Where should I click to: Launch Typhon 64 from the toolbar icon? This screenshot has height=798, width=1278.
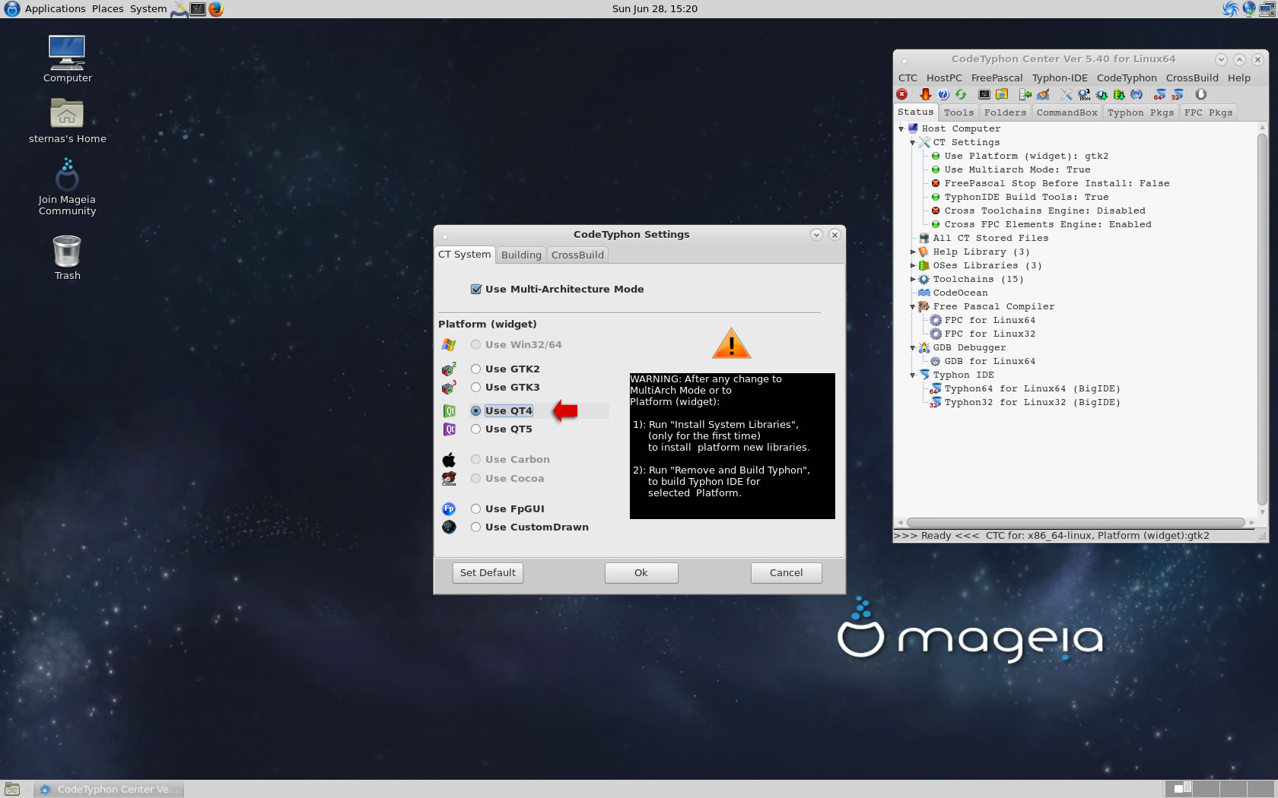[x=1159, y=94]
